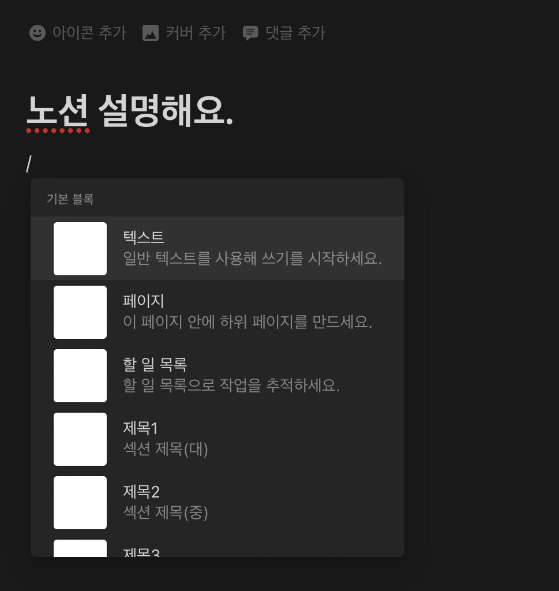
Task: Click the 할 일 목록 block thumbnail
Action: pyautogui.click(x=80, y=375)
